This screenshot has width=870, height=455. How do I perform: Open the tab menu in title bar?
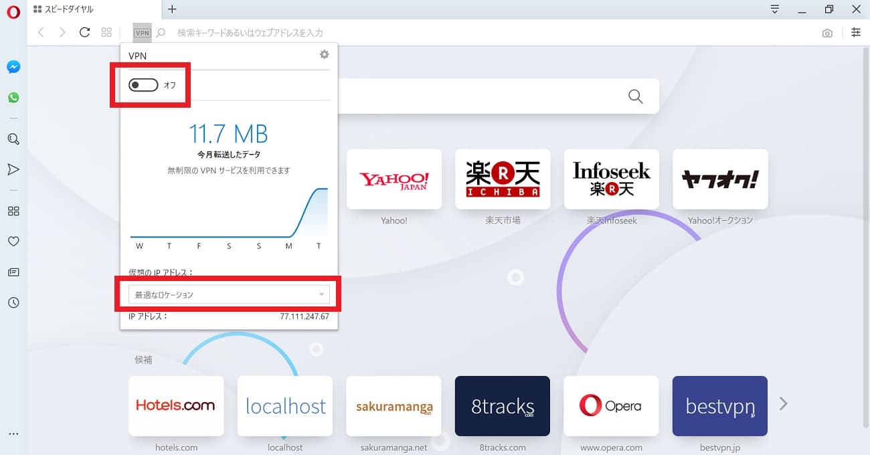coord(775,9)
